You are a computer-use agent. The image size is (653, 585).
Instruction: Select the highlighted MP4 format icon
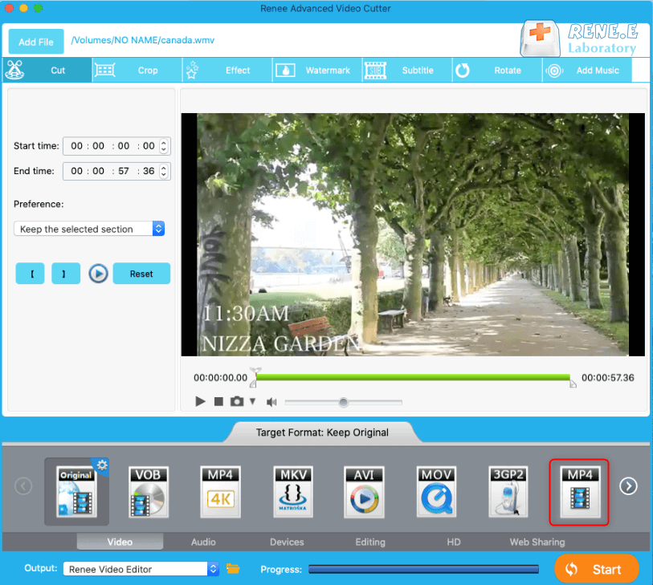[579, 492]
